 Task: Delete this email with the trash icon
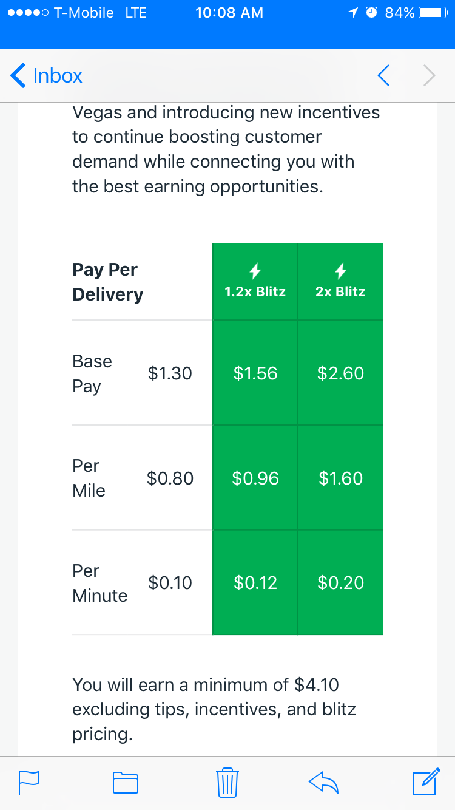(x=227, y=783)
